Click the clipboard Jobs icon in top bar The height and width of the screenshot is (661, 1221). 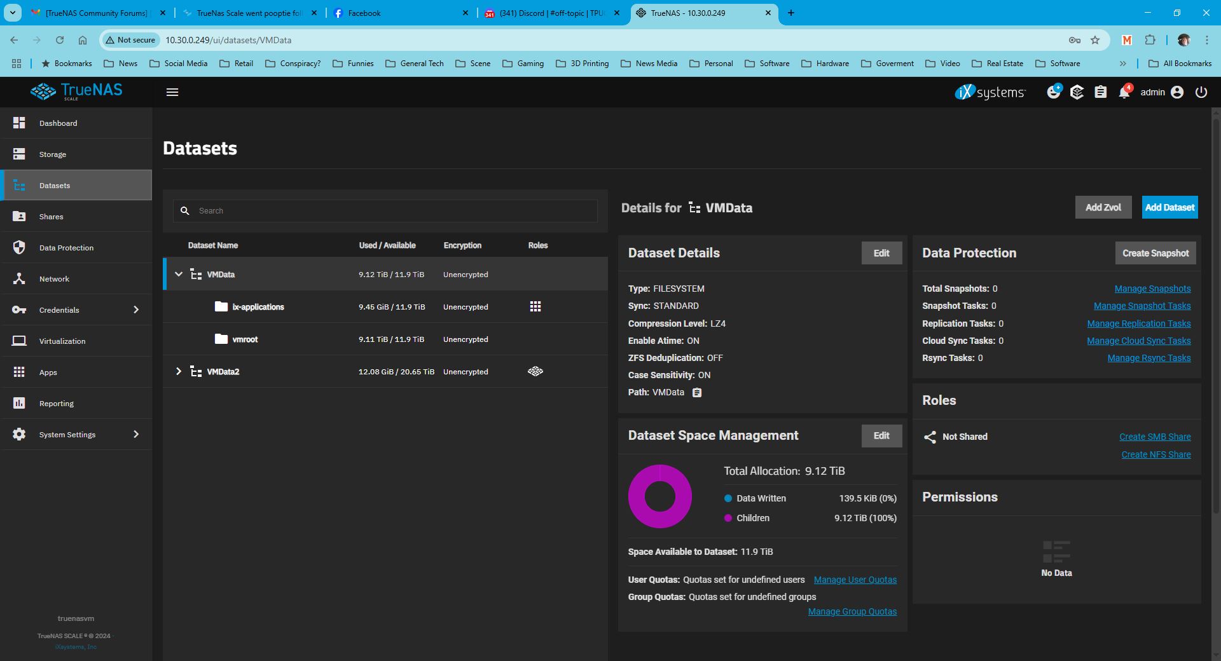[1100, 92]
